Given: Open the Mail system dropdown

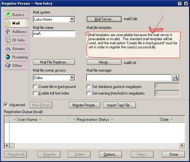Looking at the screenshot, I should click(x=72, y=19).
